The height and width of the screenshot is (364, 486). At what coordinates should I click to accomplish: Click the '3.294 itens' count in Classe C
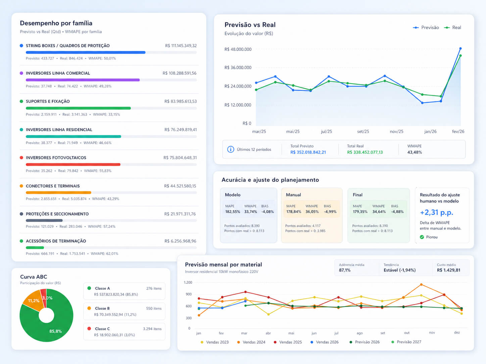pyautogui.click(x=152, y=329)
